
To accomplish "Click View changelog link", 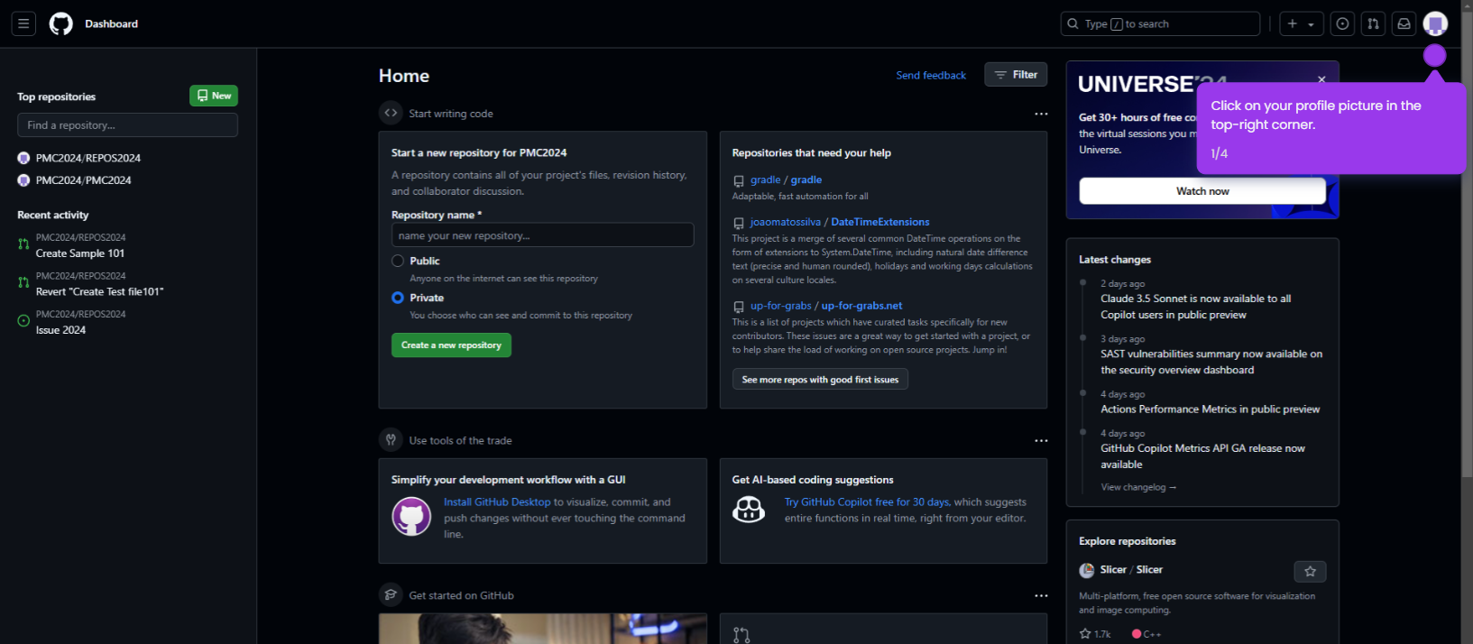I will 1138,487.
